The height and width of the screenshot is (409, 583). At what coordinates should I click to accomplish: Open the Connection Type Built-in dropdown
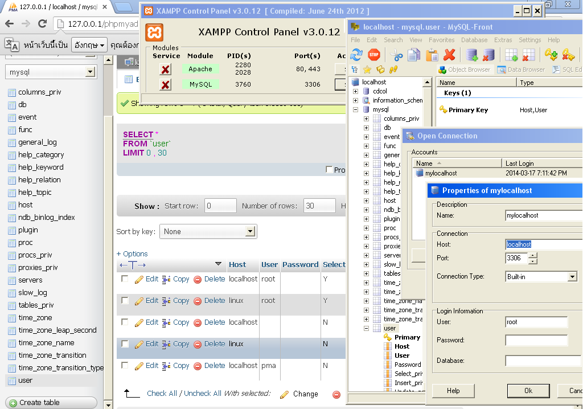[x=572, y=277]
